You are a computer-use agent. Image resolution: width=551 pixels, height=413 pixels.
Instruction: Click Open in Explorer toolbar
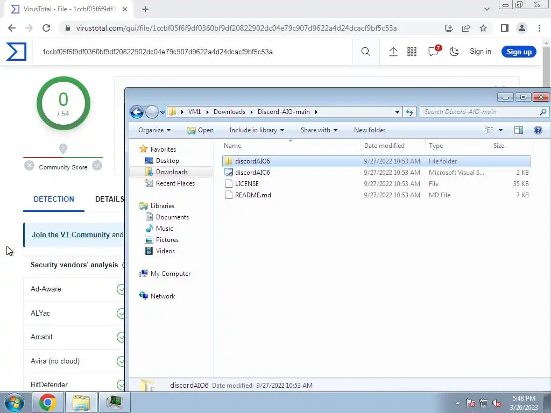click(x=200, y=130)
